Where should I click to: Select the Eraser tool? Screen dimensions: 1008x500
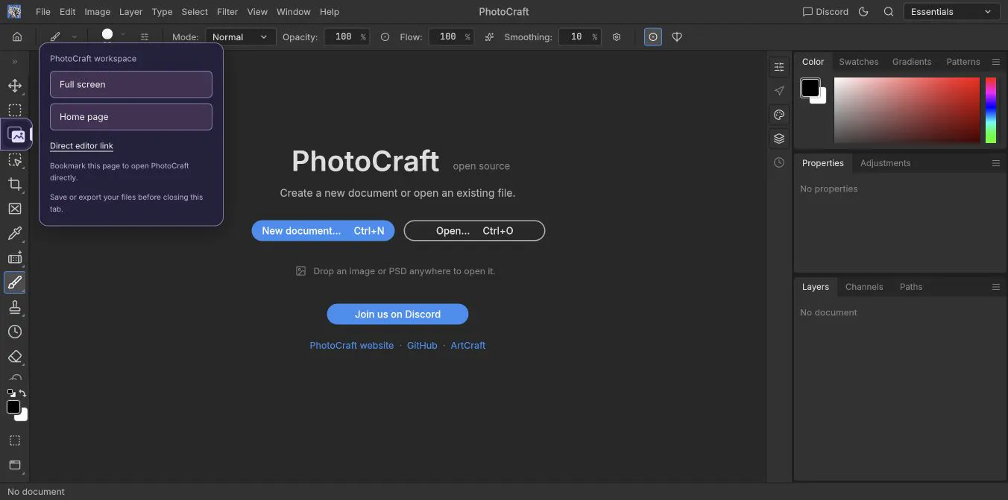(15, 356)
